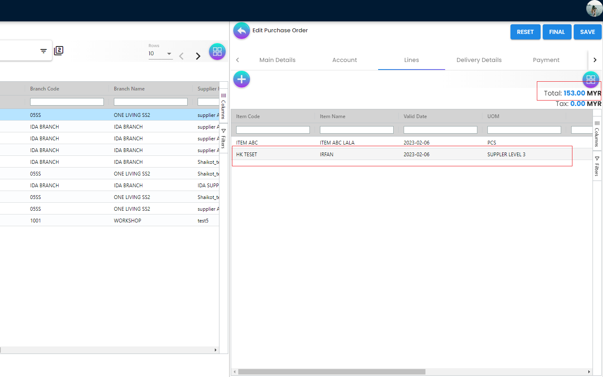603x377 pixels.
Task: Toggle Columns side panel in Lines grid
Action: pos(597,134)
